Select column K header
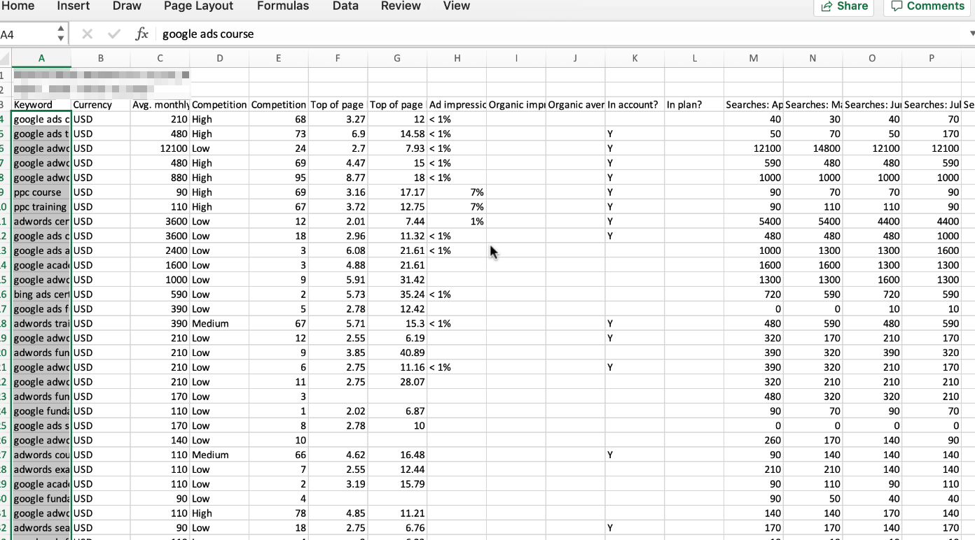Viewport: 975px width, 540px height. tap(635, 58)
